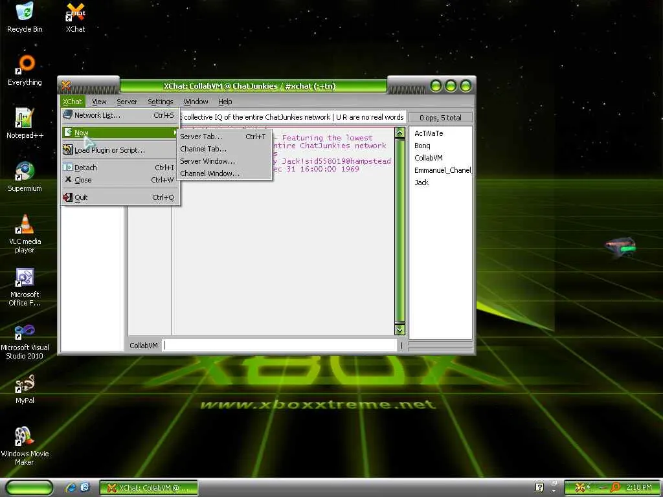Open the Everything search desktop shortcut
Viewport: 663px width, 497px height.
(x=25, y=71)
